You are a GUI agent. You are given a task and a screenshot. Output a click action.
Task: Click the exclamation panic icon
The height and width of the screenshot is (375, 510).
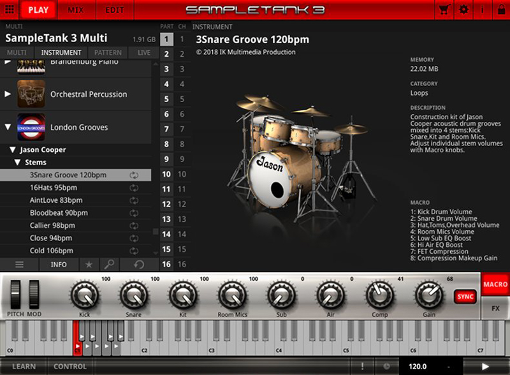362,366
